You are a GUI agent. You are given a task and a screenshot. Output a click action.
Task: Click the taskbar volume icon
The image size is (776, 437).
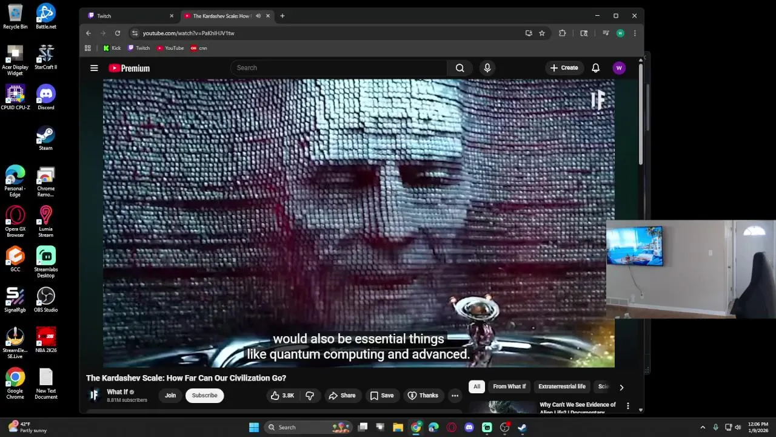tap(738, 427)
